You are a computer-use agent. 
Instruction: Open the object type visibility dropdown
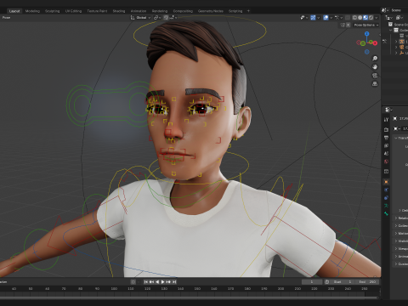coord(303,18)
